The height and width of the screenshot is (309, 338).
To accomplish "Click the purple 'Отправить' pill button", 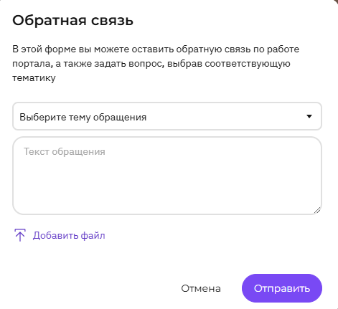I will 282,288.
